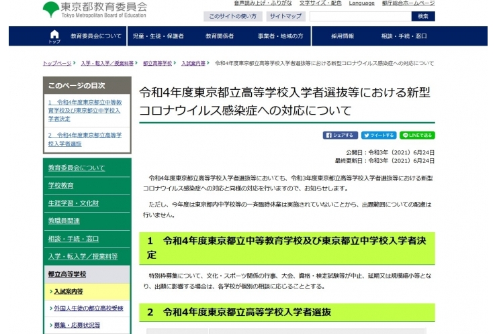Go to 入学・転入学／授業料等 breadcrumb
Viewport: 497px width, 334px height.
[107, 63]
